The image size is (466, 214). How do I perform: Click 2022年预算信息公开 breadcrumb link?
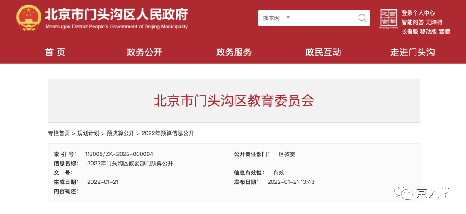coord(167,133)
